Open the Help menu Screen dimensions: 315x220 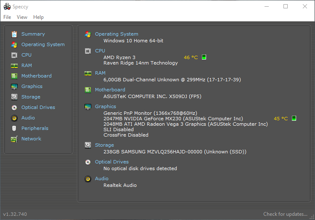point(38,17)
